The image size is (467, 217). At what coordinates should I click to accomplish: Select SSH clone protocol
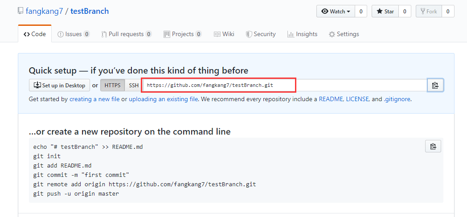tap(134, 86)
